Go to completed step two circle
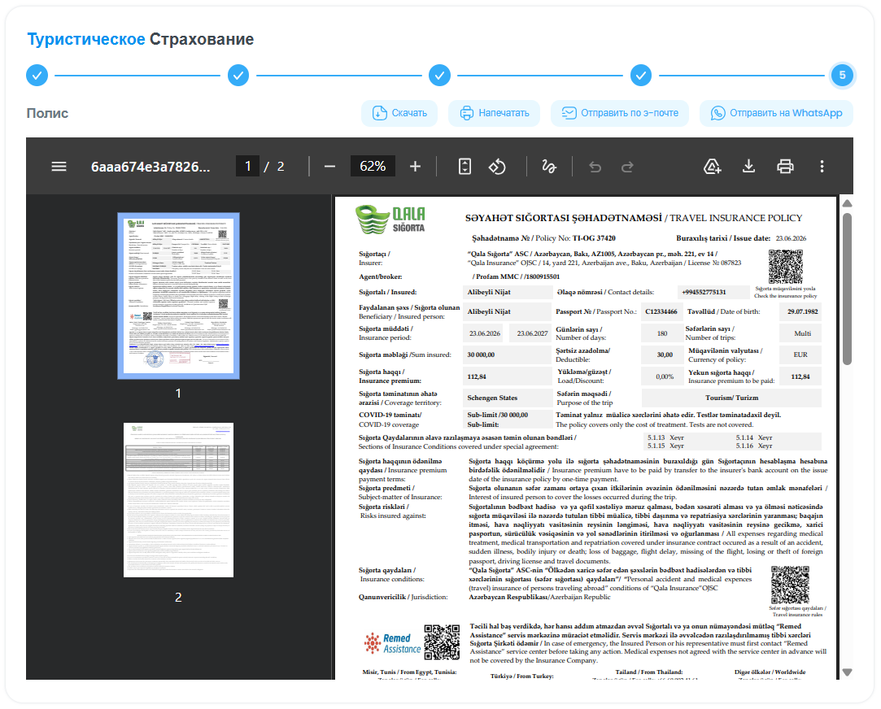The width and height of the screenshot is (881, 709). coord(238,76)
